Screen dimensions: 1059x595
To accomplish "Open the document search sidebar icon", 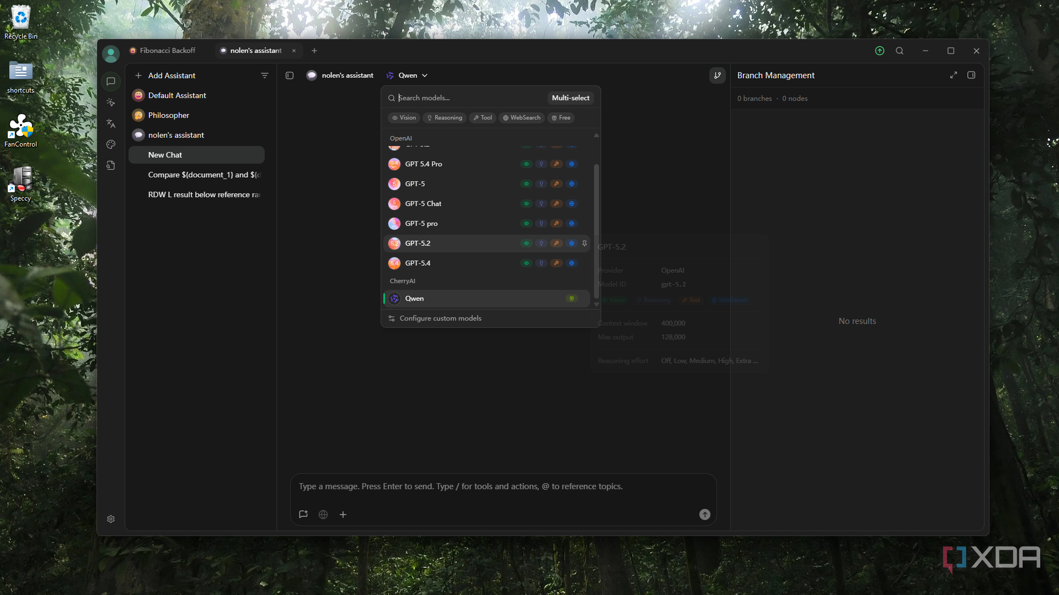I will [111, 165].
